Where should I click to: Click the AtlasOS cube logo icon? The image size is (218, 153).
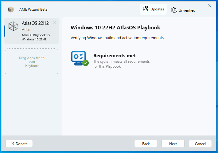tap(13, 26)
